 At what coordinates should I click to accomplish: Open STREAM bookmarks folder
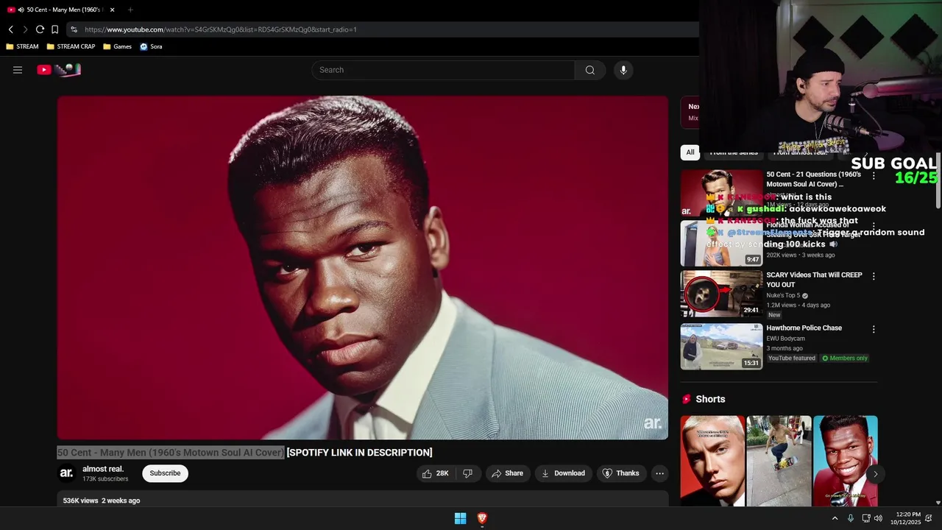22,46
